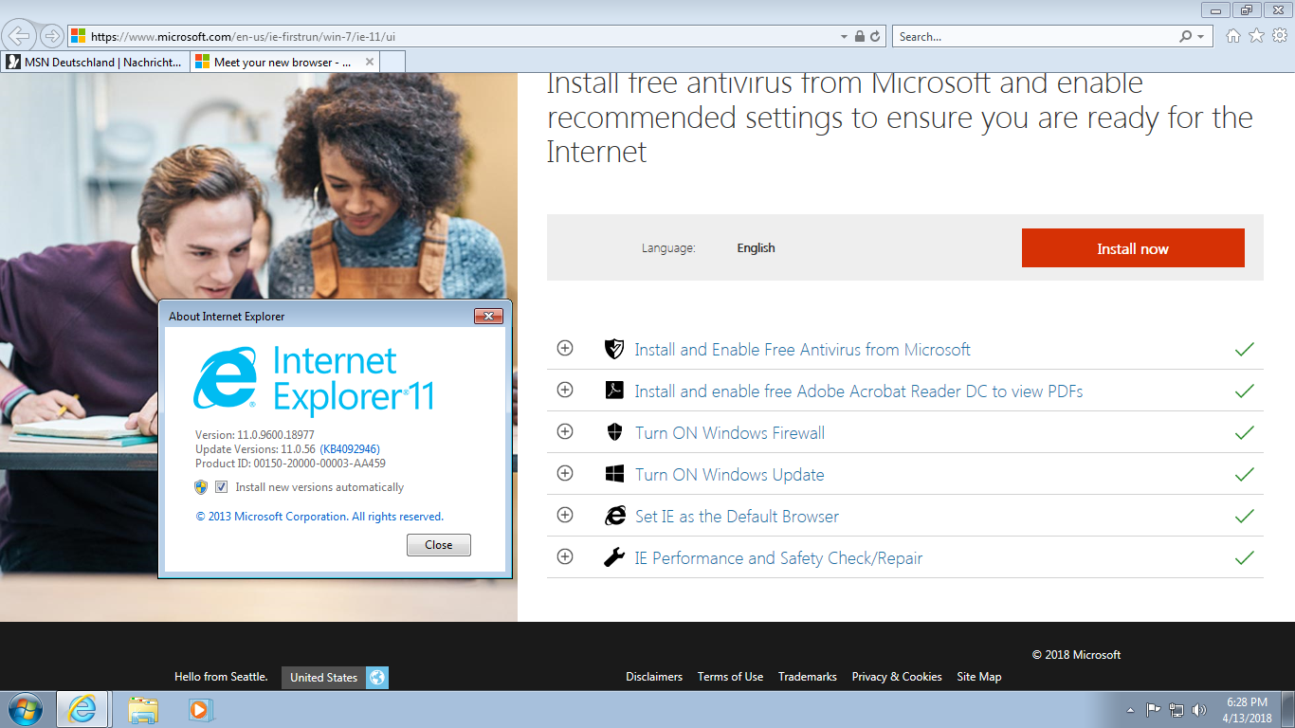Click the United States region selector
1295x728 pixels.
pyautogui.click(x=323, y=678)
